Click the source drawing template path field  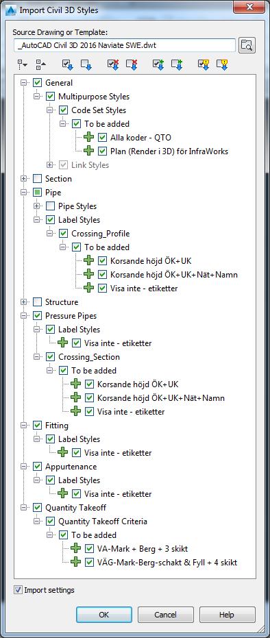[x=125, y=45]
